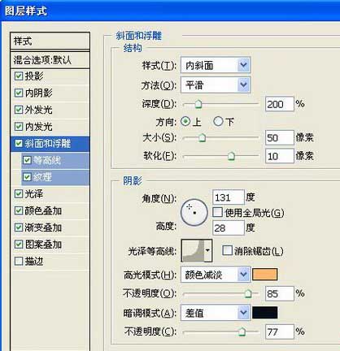Screen dimensions: 340x351
Task: Select the 下 direction radio button
Action: point(218,121)
